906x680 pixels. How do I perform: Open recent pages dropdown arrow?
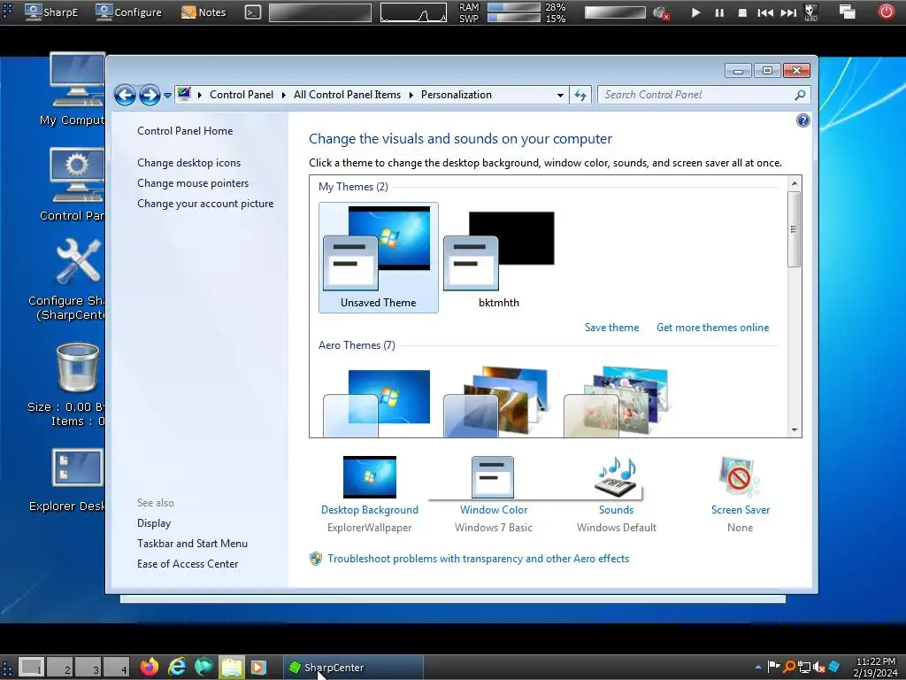167,96
